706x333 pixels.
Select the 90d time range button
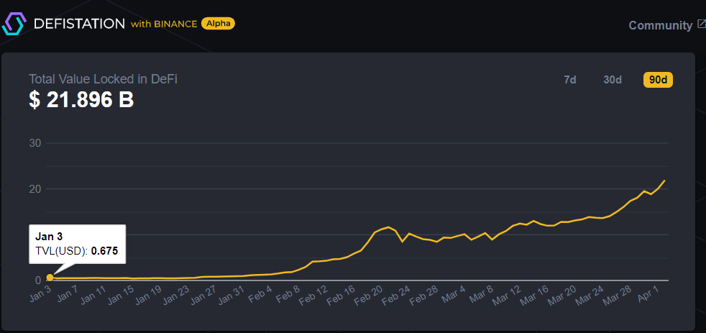pos(658,80)
